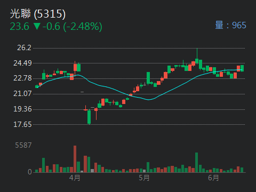Viewport: 256px width, 192px height.
Task: Click the long green candlestick reaching 17.65
Action: click(89, 117)
